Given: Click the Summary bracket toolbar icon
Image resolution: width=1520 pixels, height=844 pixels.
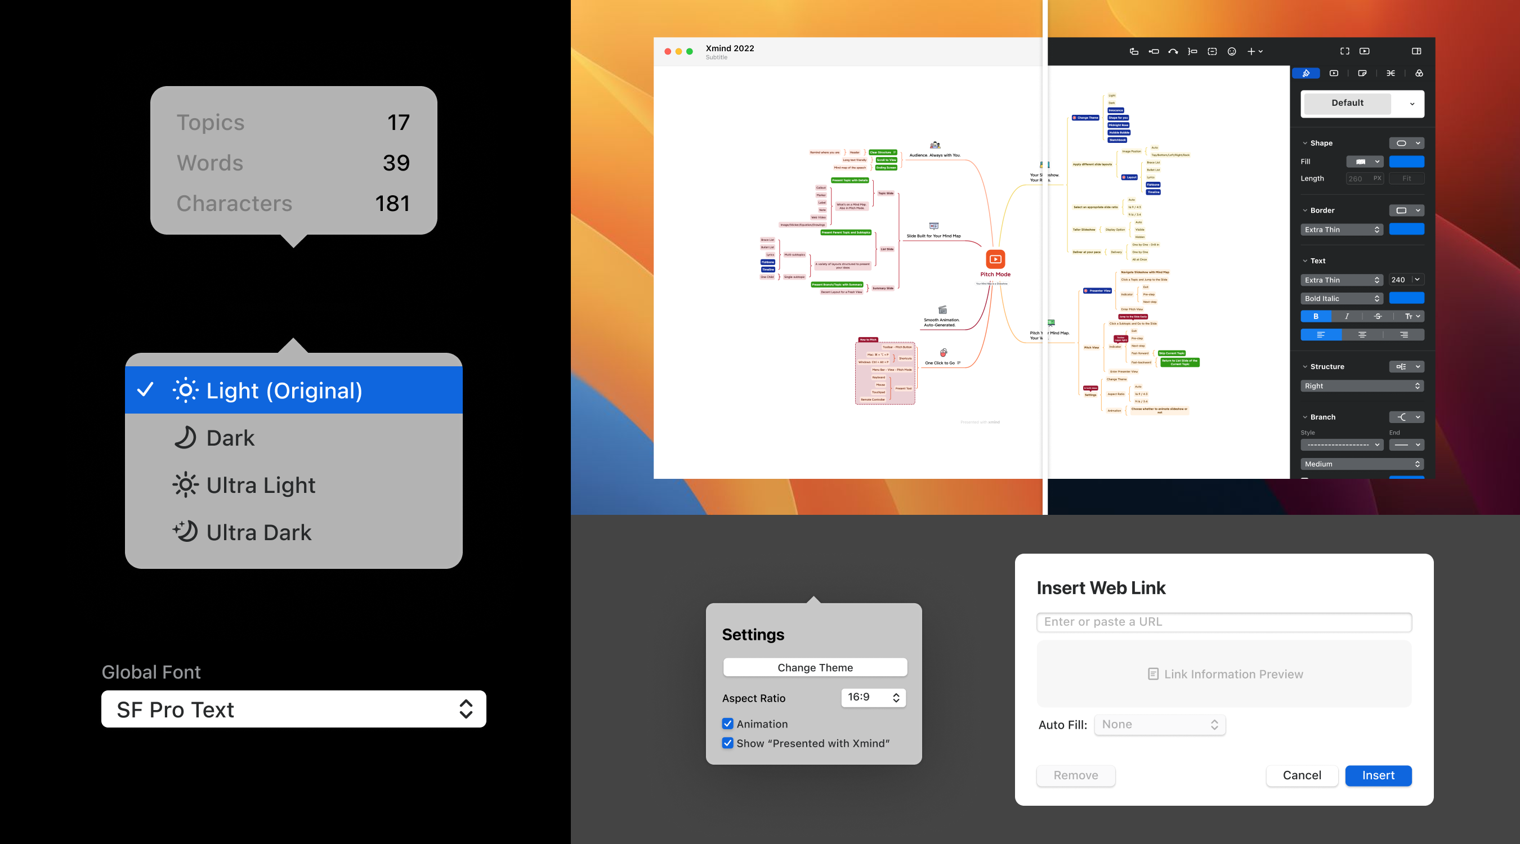Looking at the screenshot, I should click(1192, 51).
